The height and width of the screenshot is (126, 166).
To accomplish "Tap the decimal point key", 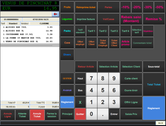I will [103, 114].
